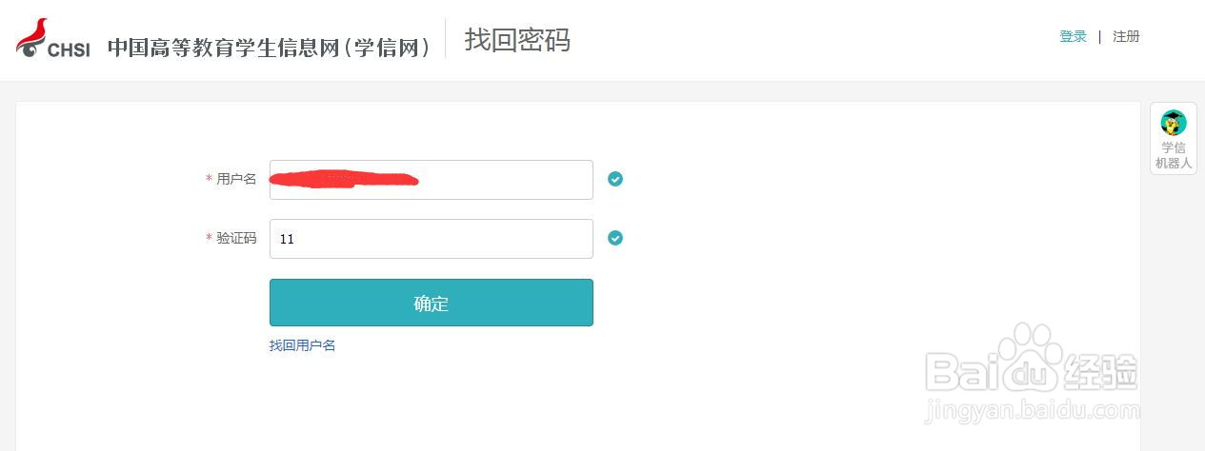Click the checkmark icon beside 用户名 field
Viewport: 1205px width, 451px height.
[x=615, y=179]
